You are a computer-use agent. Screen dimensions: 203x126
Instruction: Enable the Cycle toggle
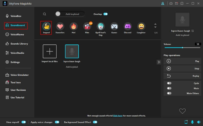[169, 83]
